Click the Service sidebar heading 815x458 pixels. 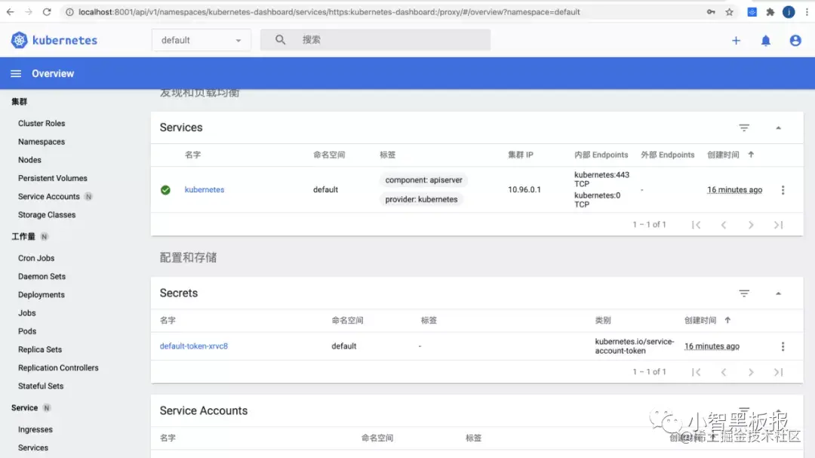24,407
